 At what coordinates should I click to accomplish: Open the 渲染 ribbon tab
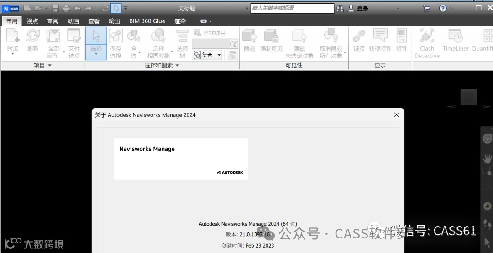click(180, 21)
